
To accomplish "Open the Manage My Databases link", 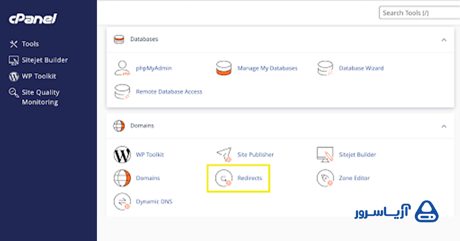I will coord(267,68).
